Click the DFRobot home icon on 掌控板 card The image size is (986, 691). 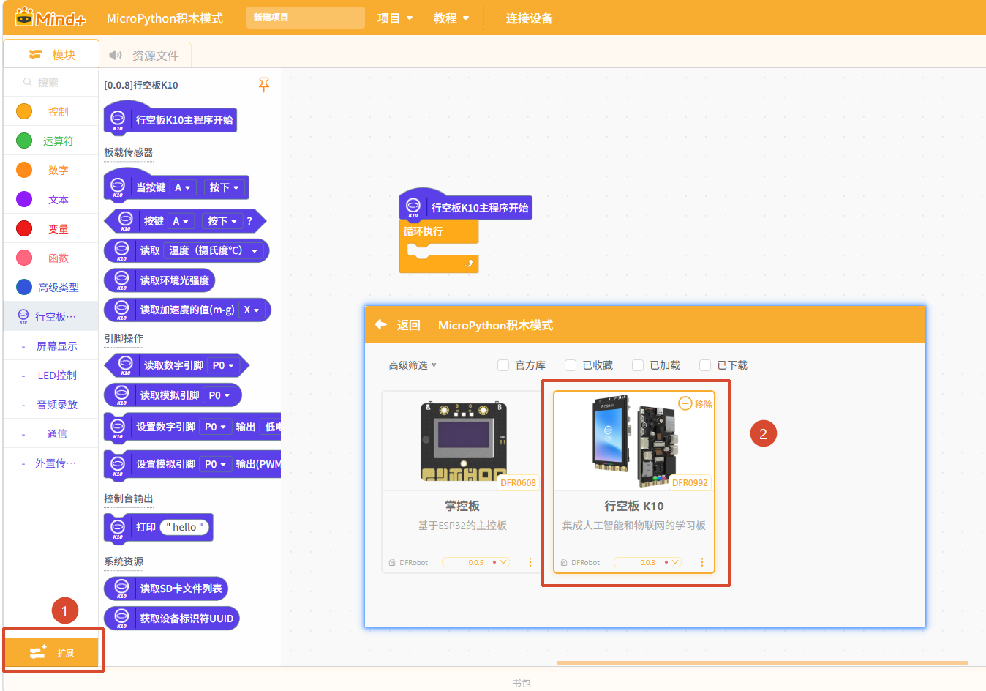click(x=393, y=562)
